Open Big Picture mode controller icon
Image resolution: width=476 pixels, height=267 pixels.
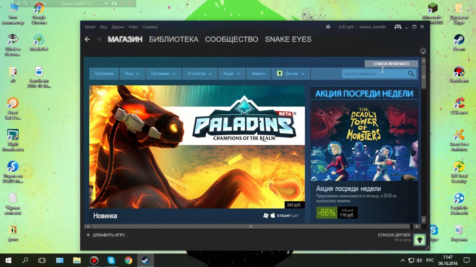[x=398, y=27]
